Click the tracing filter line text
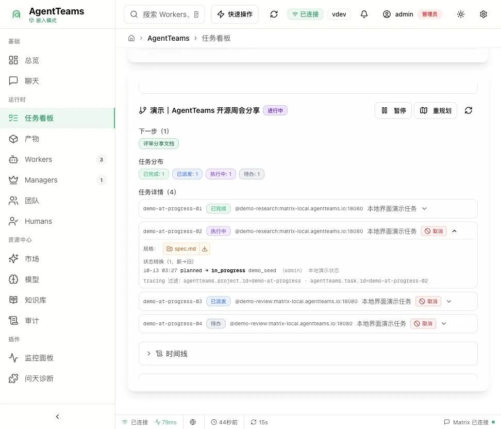 pyautogui.click(x=286, y=280)
